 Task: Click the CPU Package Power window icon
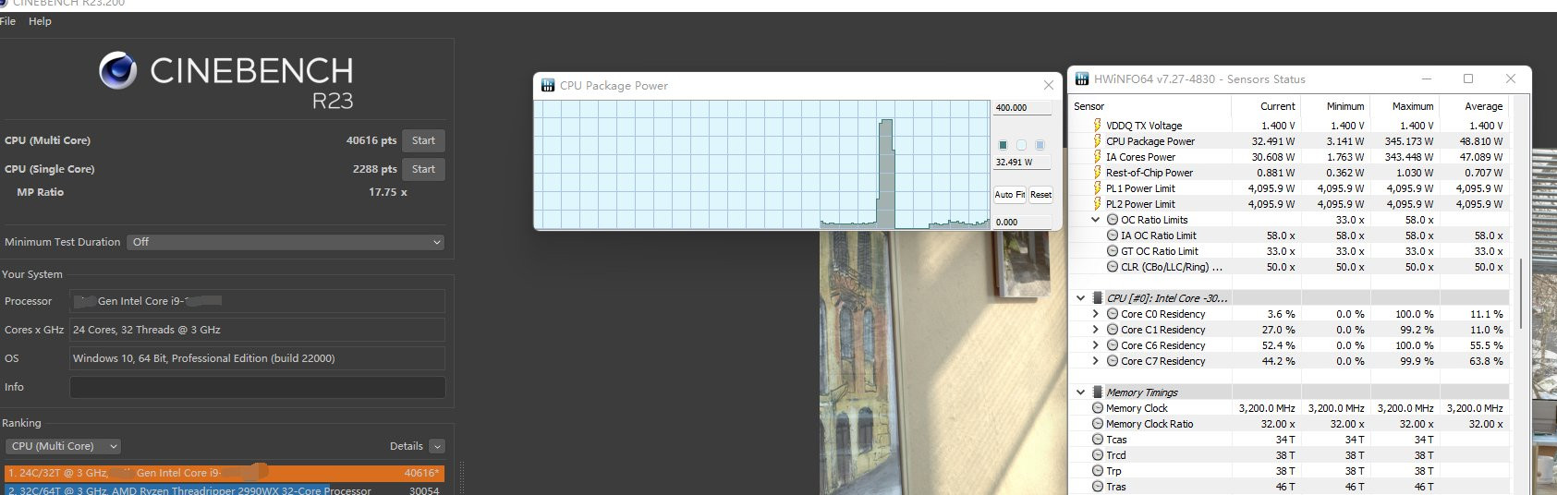[547, 86]
